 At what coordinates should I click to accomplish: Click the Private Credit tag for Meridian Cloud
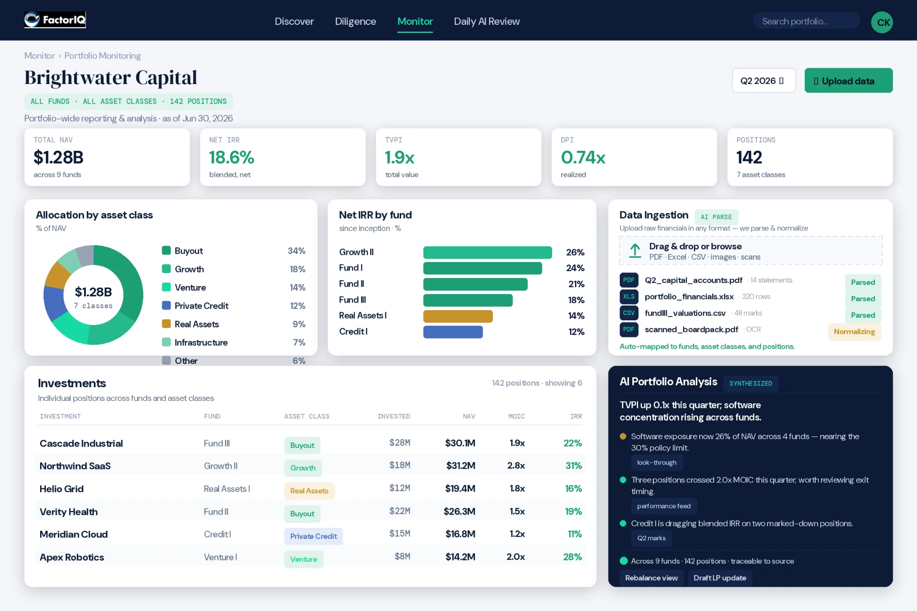[313, 537]
